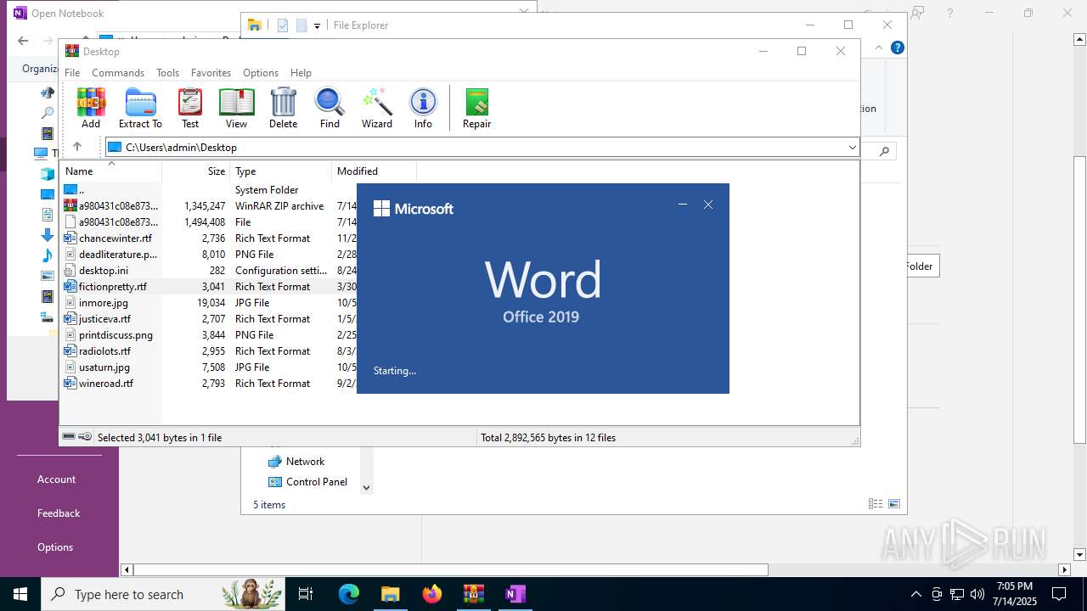Switch to details view icon in File Explorer
The image size is (1087, 611).
876,504
